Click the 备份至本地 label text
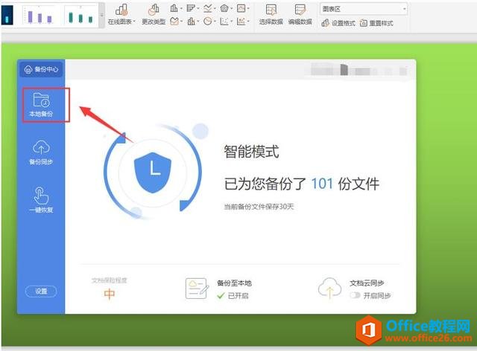Viewport: 477px width, 351px height. tap(234, 283)
